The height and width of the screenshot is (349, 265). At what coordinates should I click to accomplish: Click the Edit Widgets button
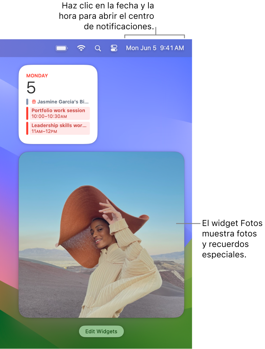pyautogui.click(x=101, y=331)
